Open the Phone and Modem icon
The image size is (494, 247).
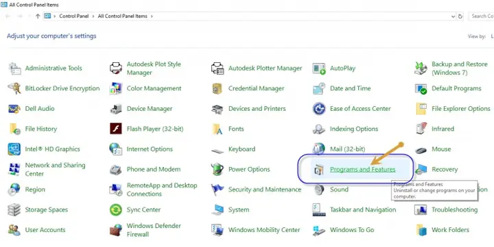tap(116, 170)
